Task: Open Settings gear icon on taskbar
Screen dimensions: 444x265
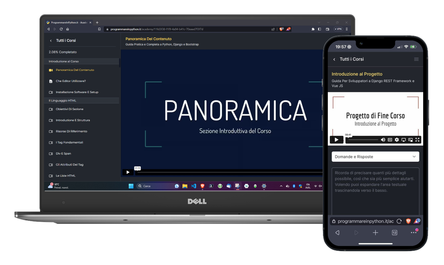Action: coord(264,186)
